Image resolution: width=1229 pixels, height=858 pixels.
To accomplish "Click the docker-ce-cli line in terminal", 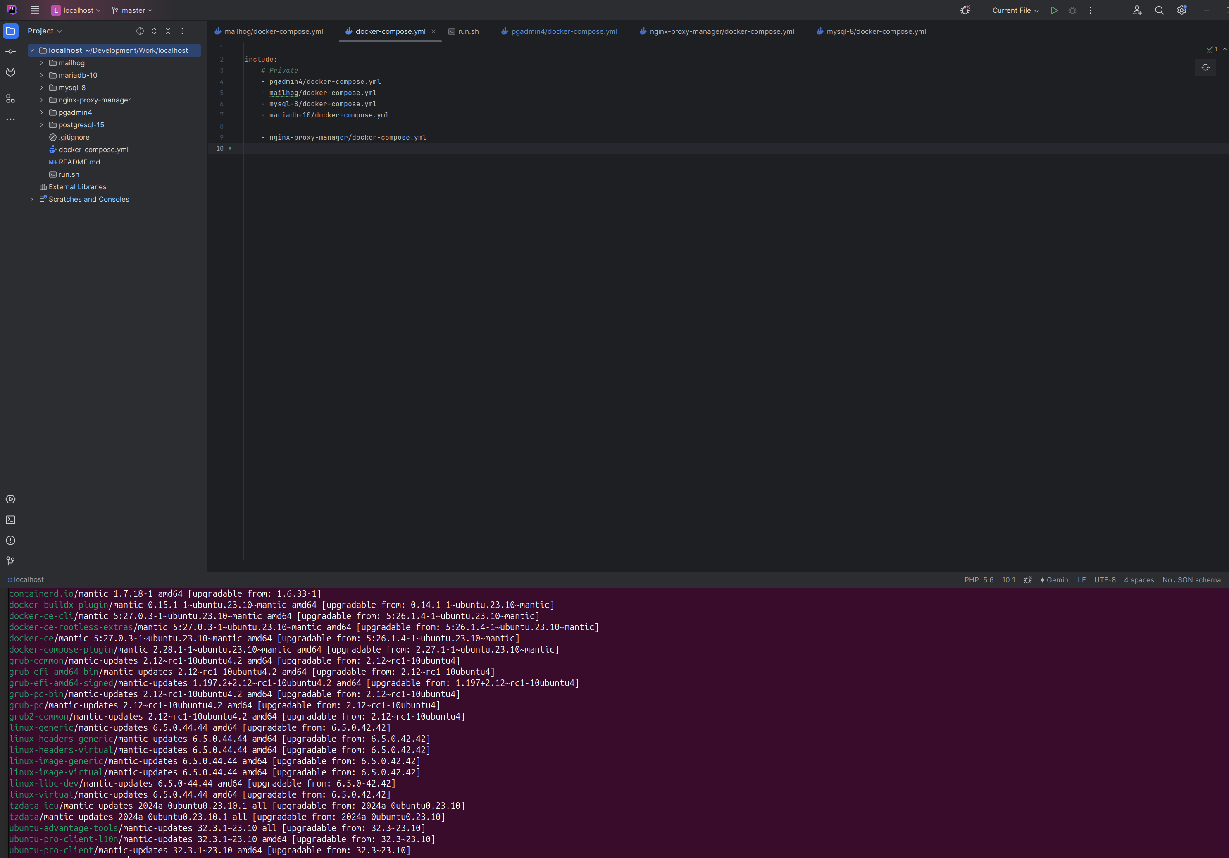I will (x=274, y=616).
